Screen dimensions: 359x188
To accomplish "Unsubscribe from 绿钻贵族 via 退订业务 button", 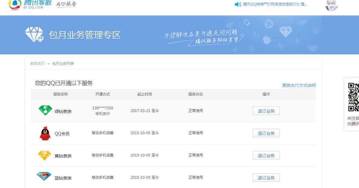I will pyautogui.click(x=266, y=111).
